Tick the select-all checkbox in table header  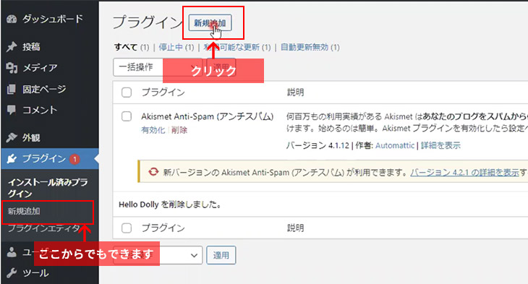tap(127, 92)
